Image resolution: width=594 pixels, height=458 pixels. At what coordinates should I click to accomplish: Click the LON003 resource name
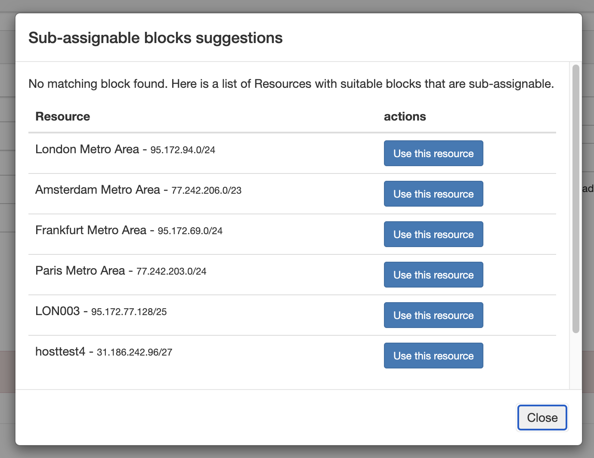pyautogui.click(x=58, y=311)
